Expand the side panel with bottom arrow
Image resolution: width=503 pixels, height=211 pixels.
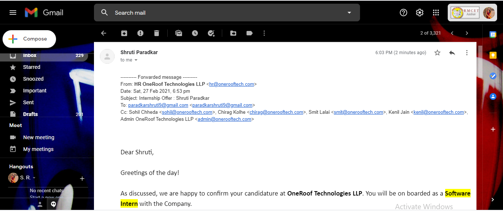tap(493, 200)
